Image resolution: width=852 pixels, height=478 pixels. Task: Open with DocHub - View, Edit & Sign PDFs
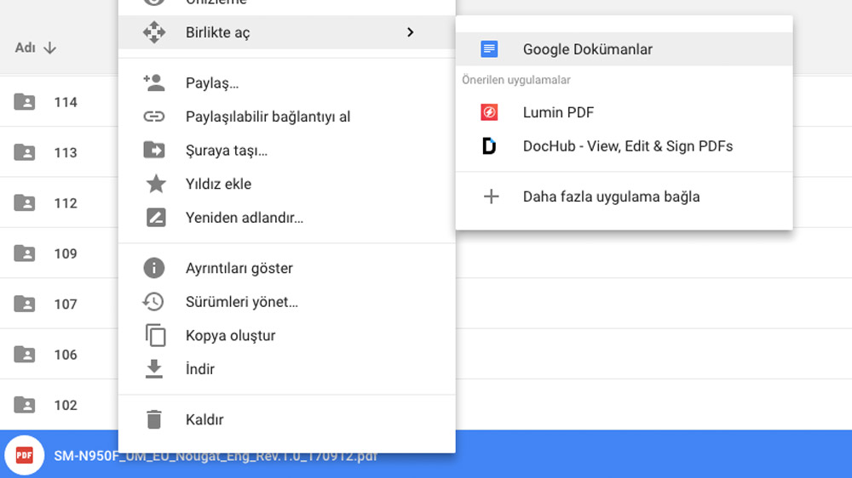coord(624,146)
